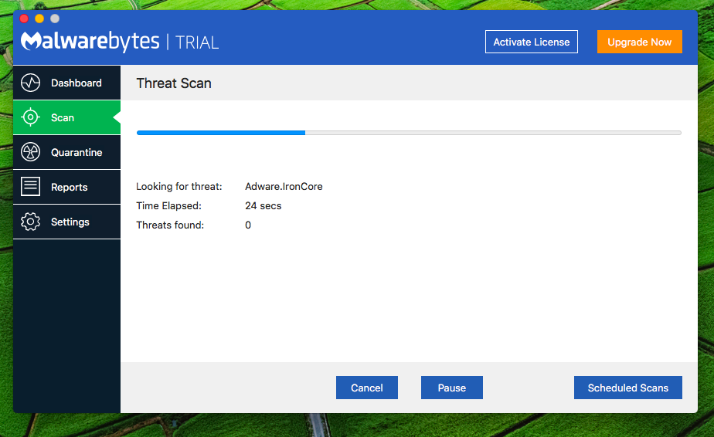Open the Settings sidebar section

[67, 222]
